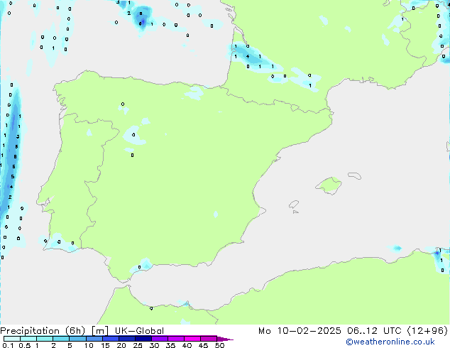450x348 pixels.
Task: Click the 0.5–1 precipitation legend swatch
Action: [28, 339]
